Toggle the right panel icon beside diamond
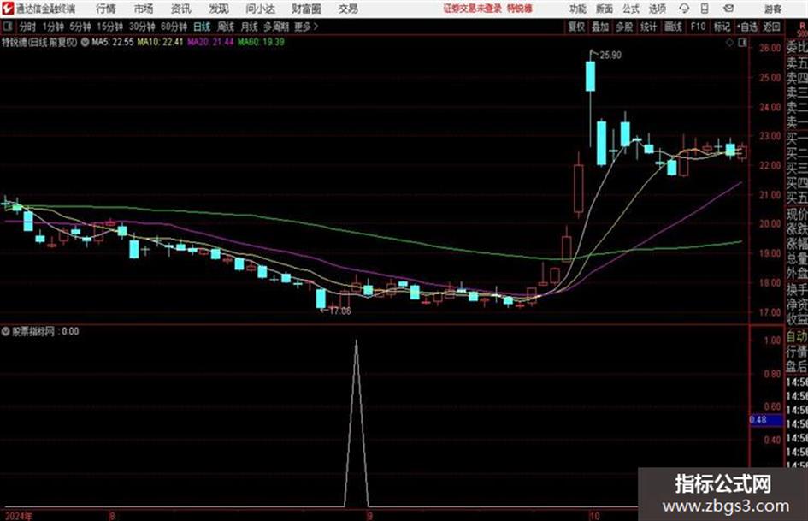 pyautogui.click(x=742, y=43)
